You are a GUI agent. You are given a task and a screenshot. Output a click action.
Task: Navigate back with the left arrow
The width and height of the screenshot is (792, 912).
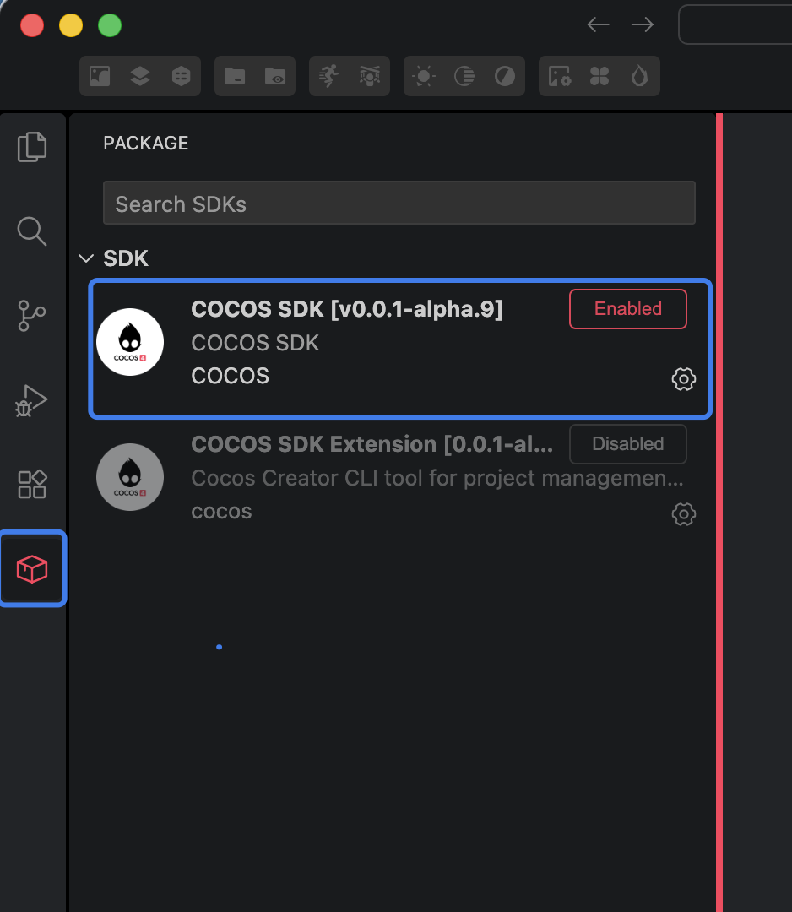pos(598,24)
